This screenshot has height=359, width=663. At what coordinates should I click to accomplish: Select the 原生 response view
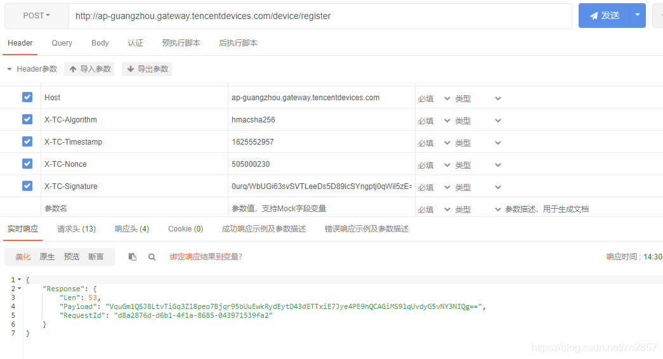(47, 257)
